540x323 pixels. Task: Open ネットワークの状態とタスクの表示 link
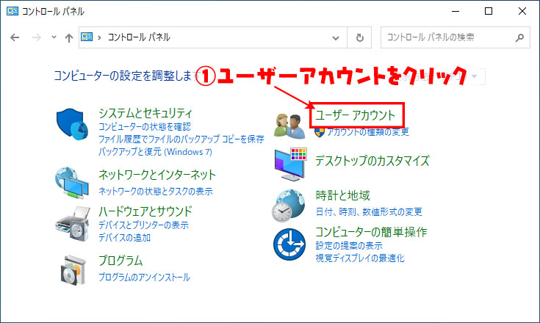(156, 191)
